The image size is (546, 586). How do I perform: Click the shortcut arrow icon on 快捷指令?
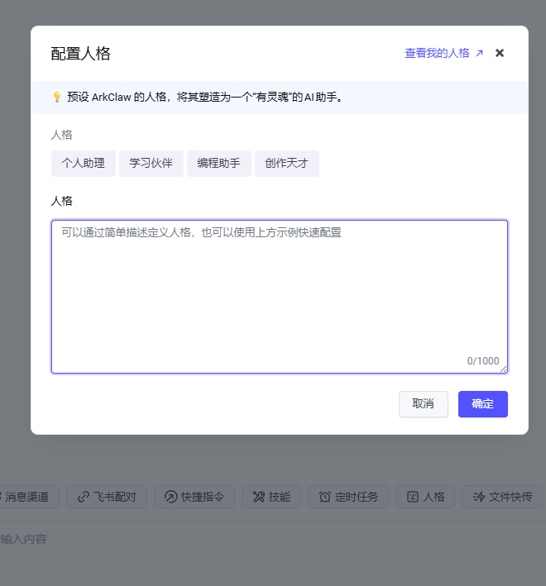pos(171,497)
